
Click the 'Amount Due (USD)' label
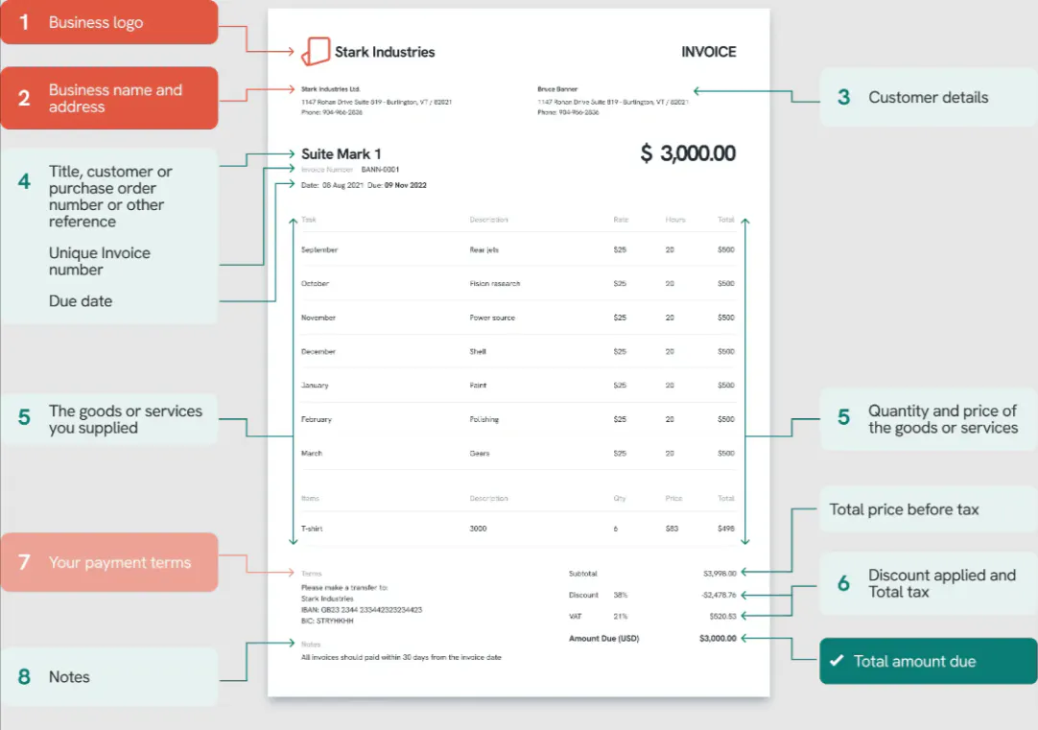coord(603,639)
